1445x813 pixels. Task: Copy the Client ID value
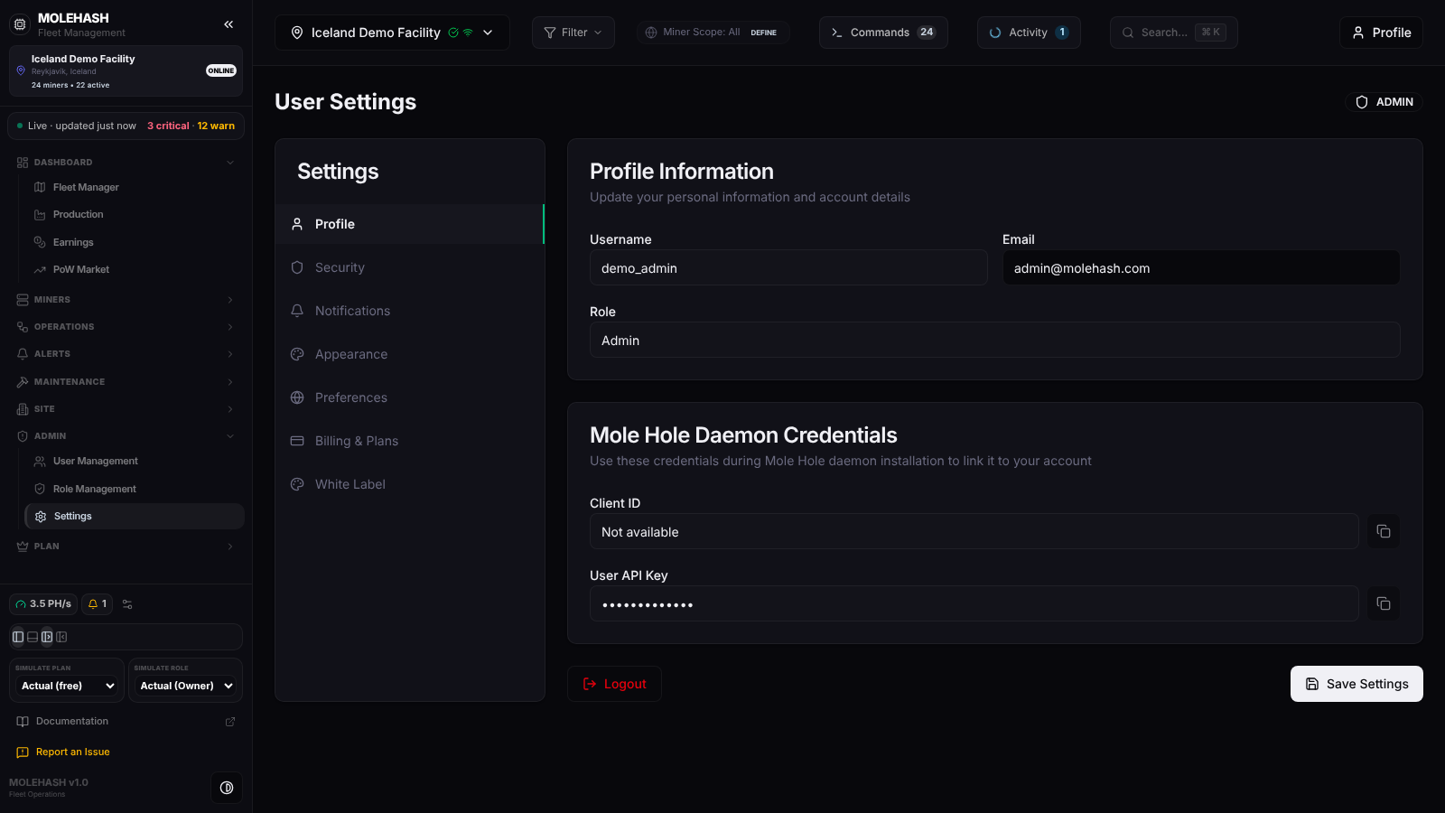pyautogui.click(x=1383, y=531)
